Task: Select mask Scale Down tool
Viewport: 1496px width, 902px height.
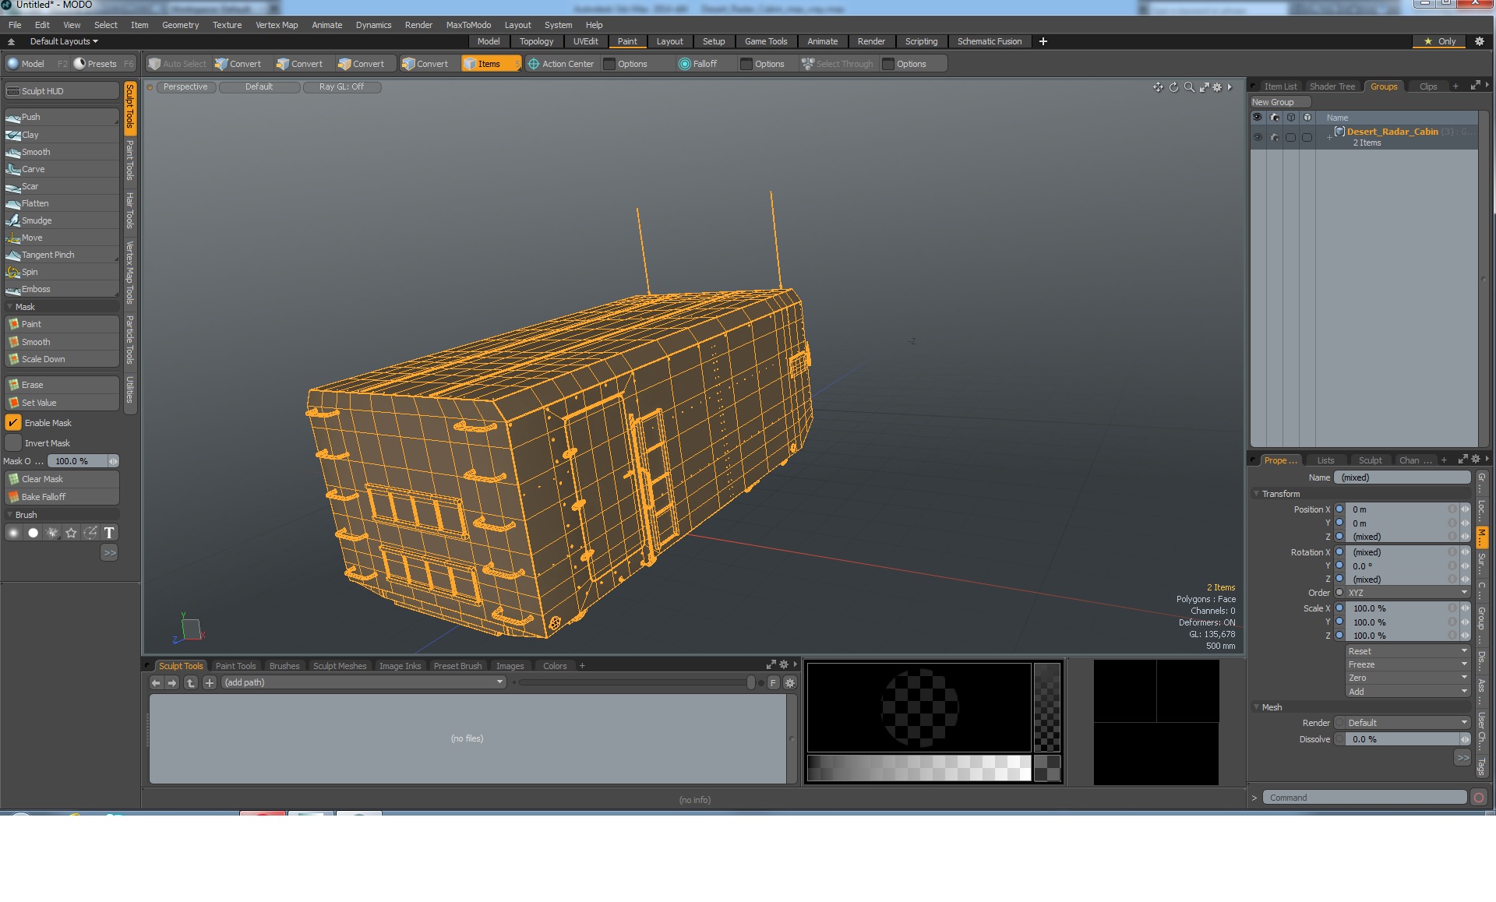Action: (x=62, y=359)
